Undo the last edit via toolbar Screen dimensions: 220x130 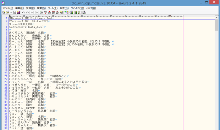[23, 12]
